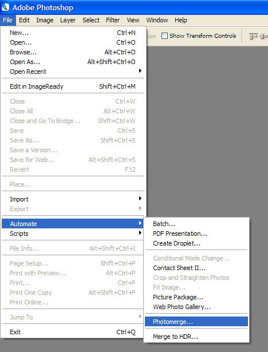Open the Scripts submenu
The image size is (268, 352).
point(73,234)
